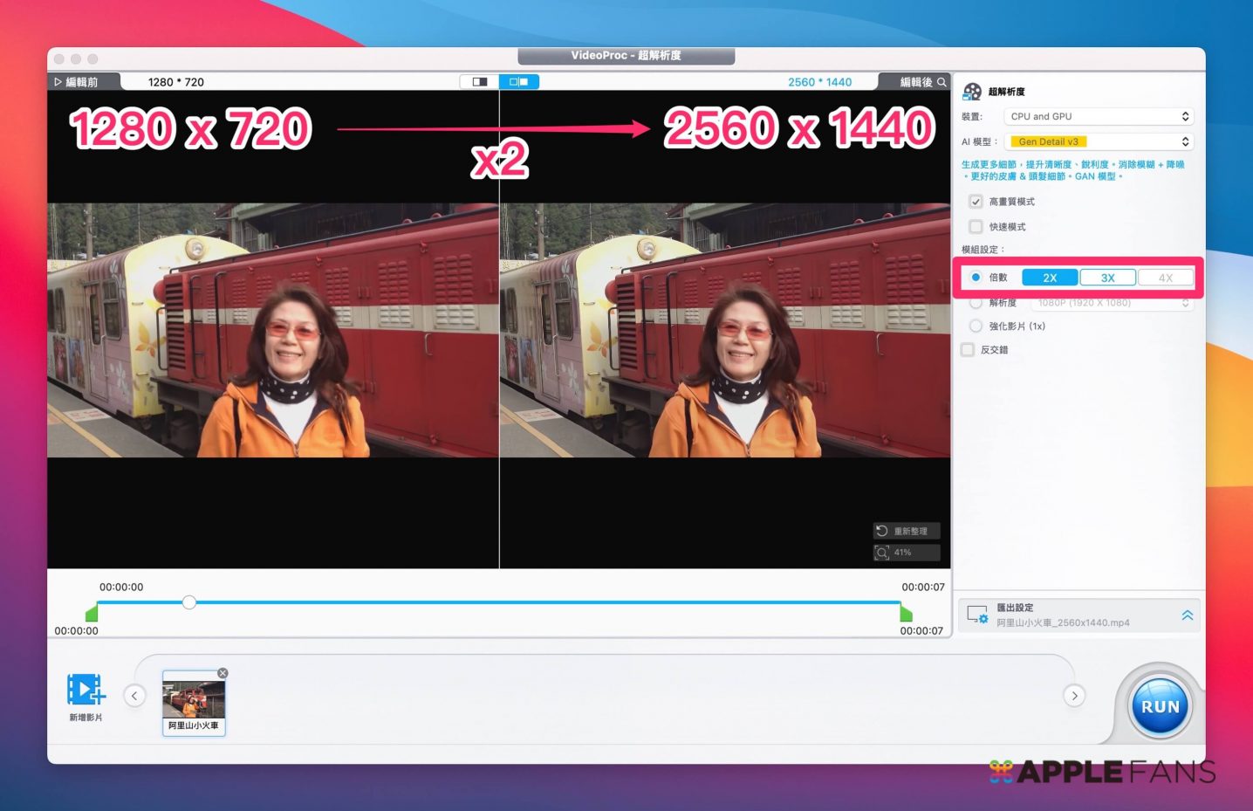Click the 新增影片 add video icon

86,690
